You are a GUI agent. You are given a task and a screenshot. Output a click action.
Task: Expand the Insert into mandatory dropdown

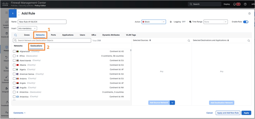point(27,28)
